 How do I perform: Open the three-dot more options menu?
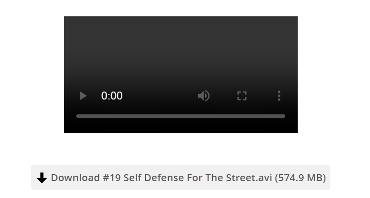pos(279,96)
